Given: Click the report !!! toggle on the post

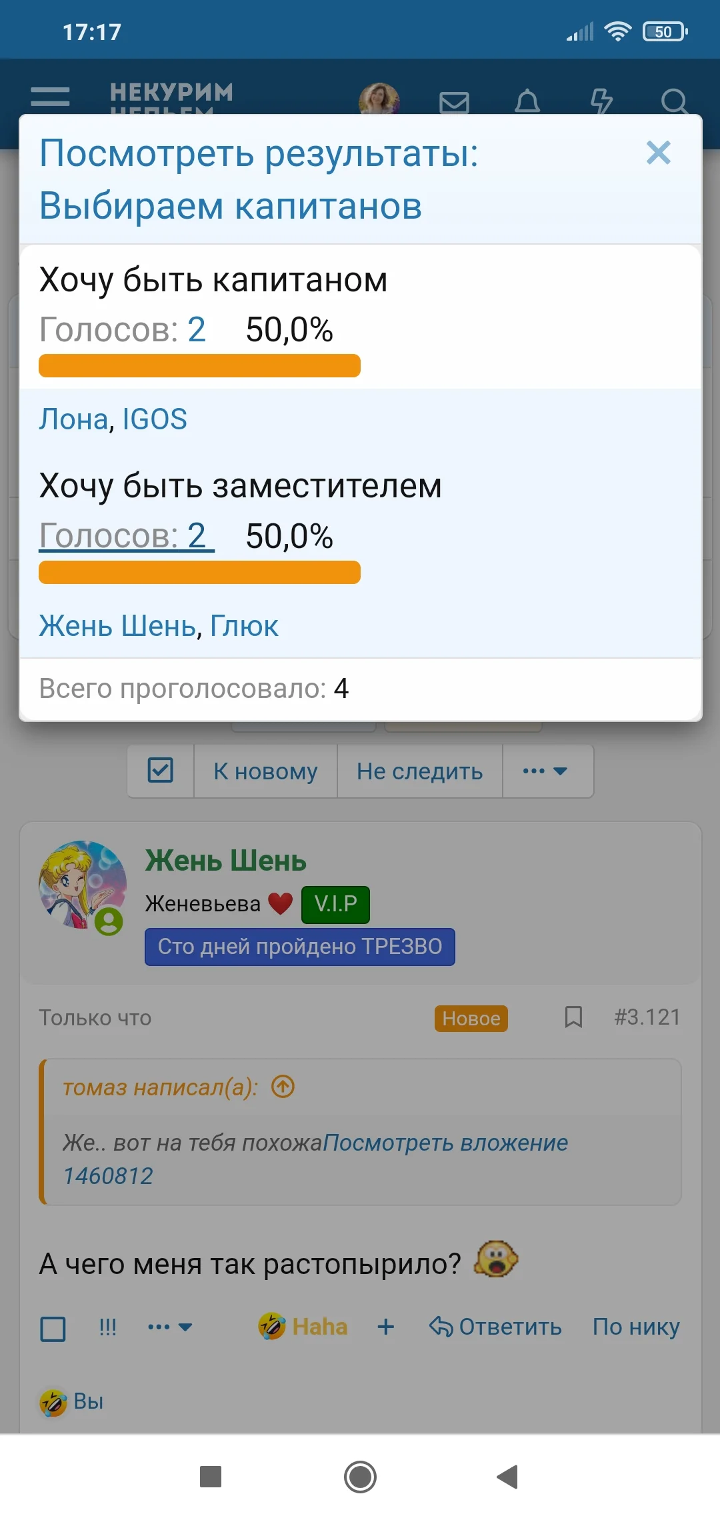Looking at the screenshot, I should pos(107,1327).
